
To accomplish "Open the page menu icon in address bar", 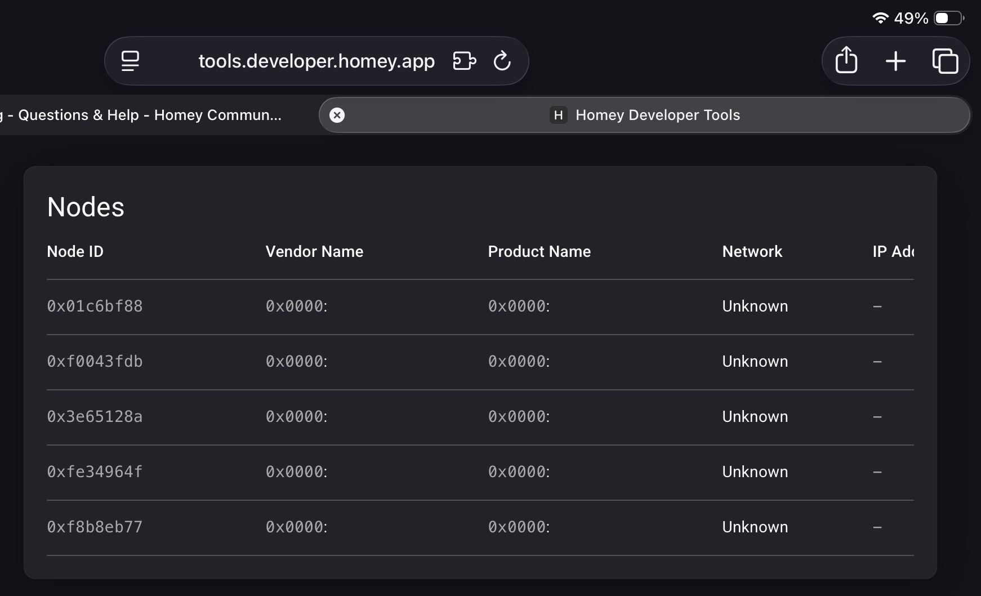I will 130,61.
